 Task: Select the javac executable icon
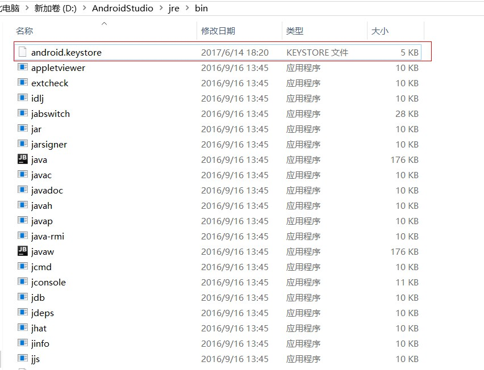[x=22, y=175]
